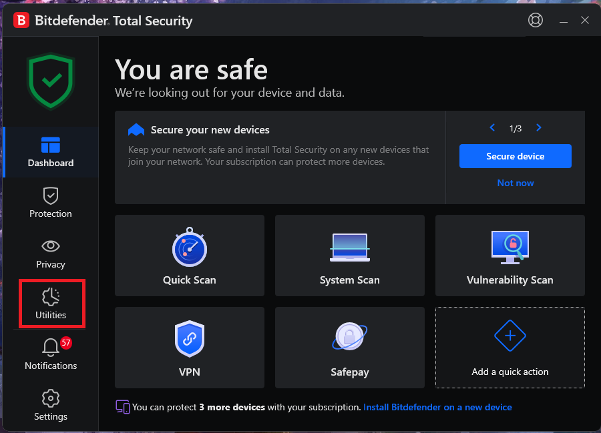Image resolution: width=601 pixels, height=433 pixels.
Task: Start a Quick Scan
Action: [190, 256]
